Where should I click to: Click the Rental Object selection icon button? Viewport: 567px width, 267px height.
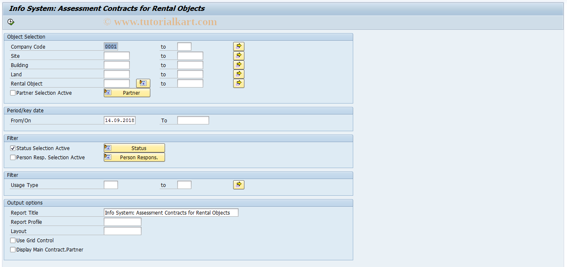143,83
